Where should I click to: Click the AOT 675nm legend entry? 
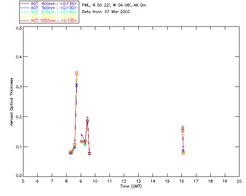pyautogui.click(x=49, y=12)
